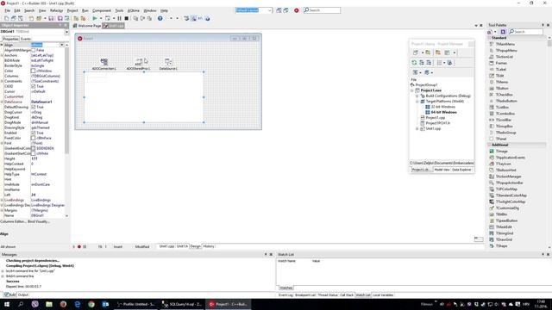Open the Align property value dropdown
The height and width of the screenshot is (310, 552).
(x=62, y=45)
